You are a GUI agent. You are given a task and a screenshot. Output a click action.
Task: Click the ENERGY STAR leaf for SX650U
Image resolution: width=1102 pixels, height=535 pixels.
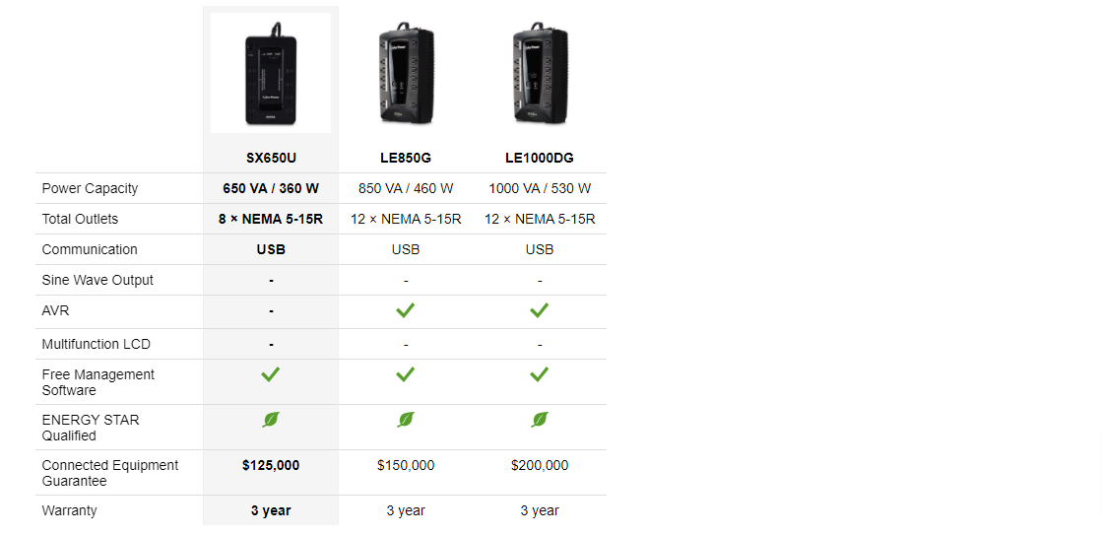pos(271,420)
